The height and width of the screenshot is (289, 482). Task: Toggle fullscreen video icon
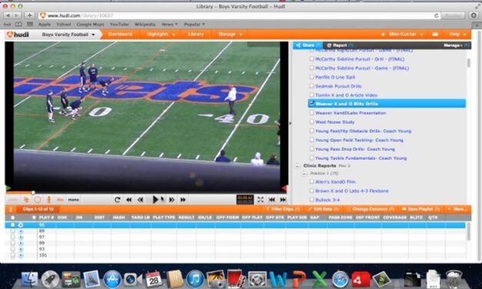pos(261,200)
